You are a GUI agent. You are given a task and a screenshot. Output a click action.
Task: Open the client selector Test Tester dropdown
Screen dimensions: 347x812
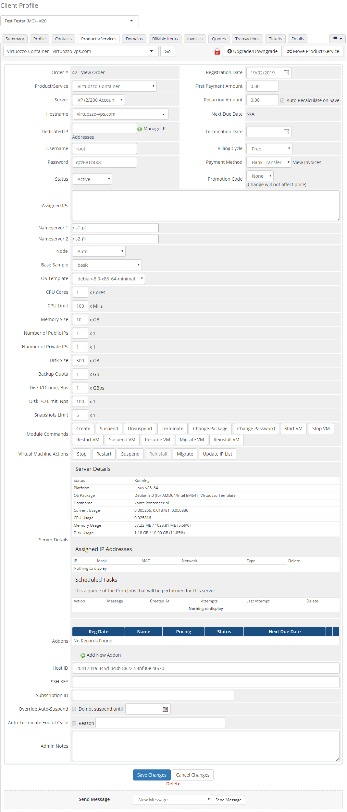[69, 21]
